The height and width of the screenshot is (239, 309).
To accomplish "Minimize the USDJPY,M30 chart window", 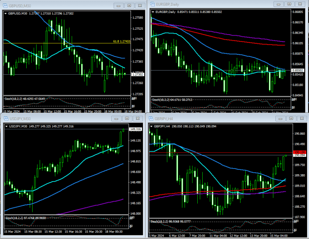I will coord(116,119).
